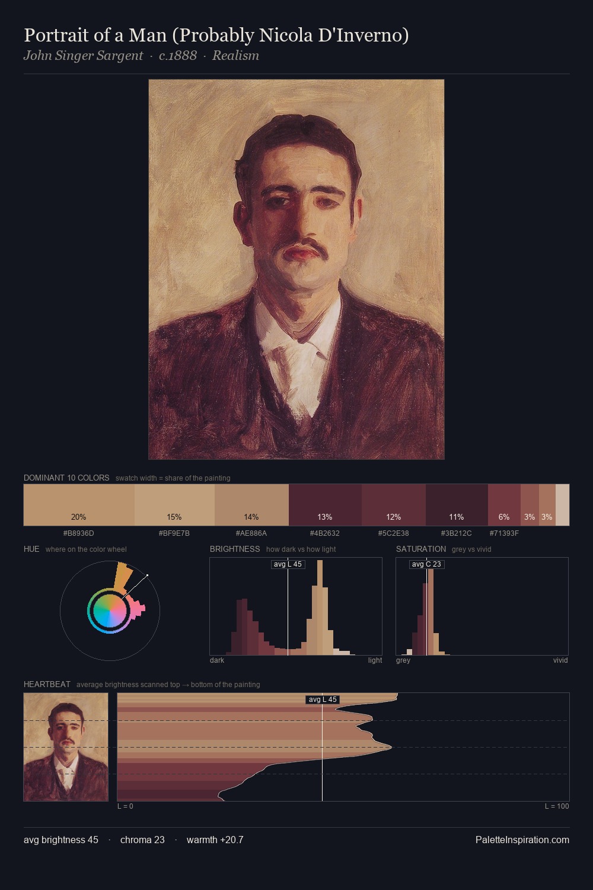Image resolution: width=593 pixels, height=890 pixels.
Task: Click the 'dark' axis label
Action: pyautogui.click(x=217, y=660)
